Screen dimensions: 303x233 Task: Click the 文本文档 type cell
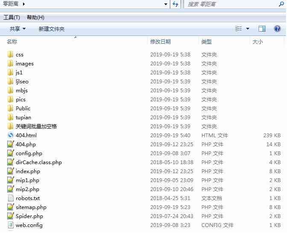click(212, 198)
